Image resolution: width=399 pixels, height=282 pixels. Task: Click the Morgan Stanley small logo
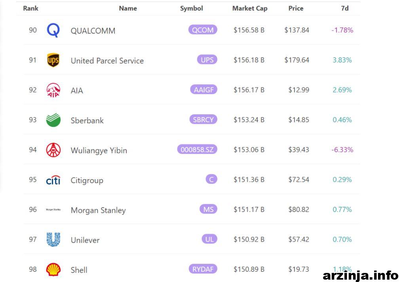point(53,210)
